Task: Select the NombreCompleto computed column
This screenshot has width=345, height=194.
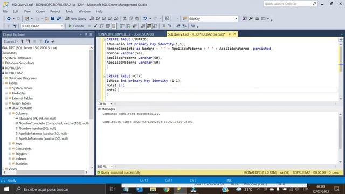Action: tap(52, 123)
